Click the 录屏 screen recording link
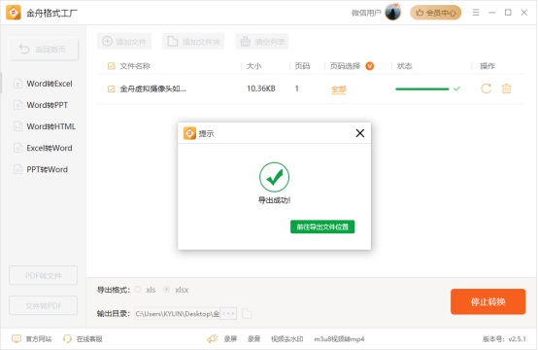538x350 pixels. tap(230, 339)
